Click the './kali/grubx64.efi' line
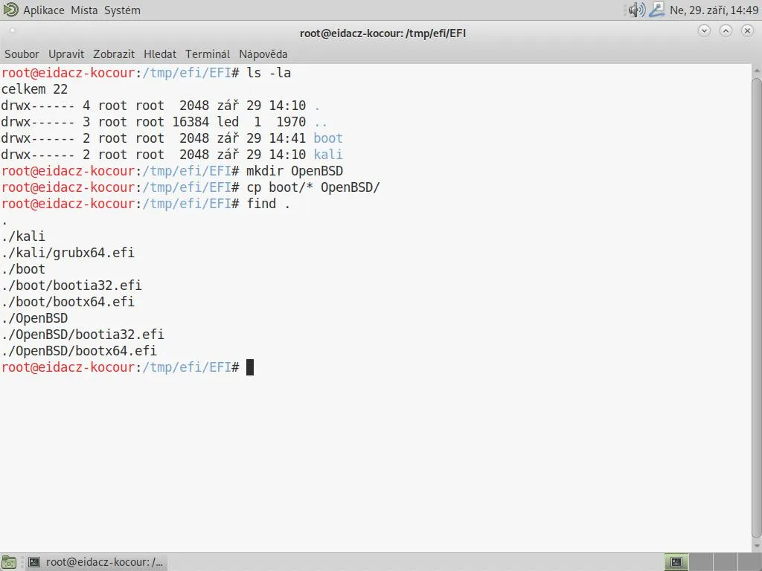Image resolution: width=762 pixels, height=571 pixels. coord(68,253)
